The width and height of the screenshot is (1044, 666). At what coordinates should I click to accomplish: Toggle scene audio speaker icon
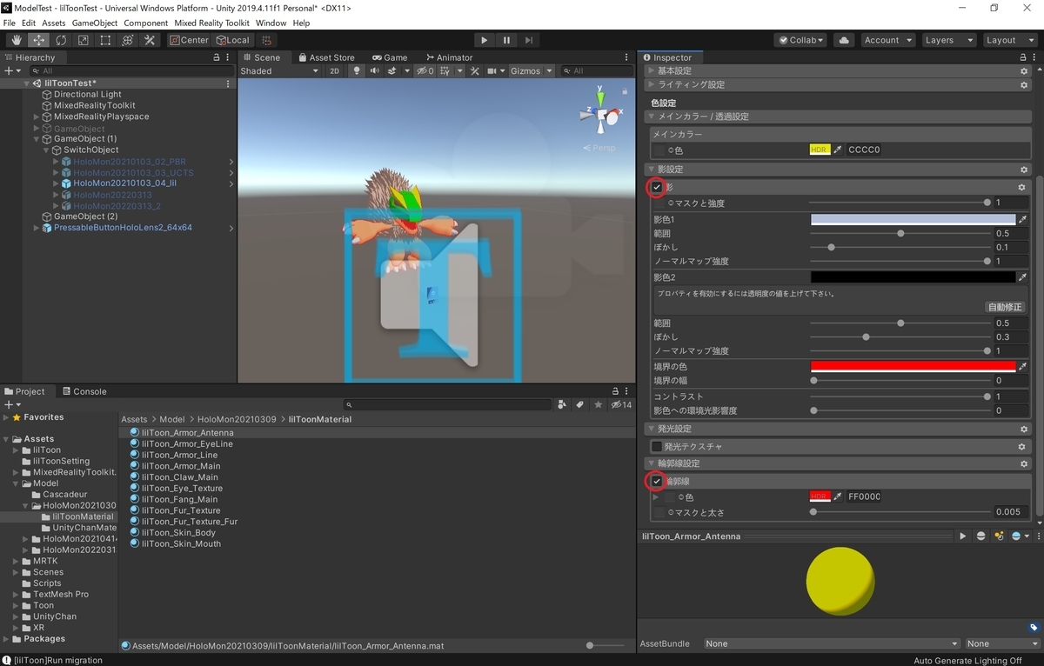click(x=374, y=71)
